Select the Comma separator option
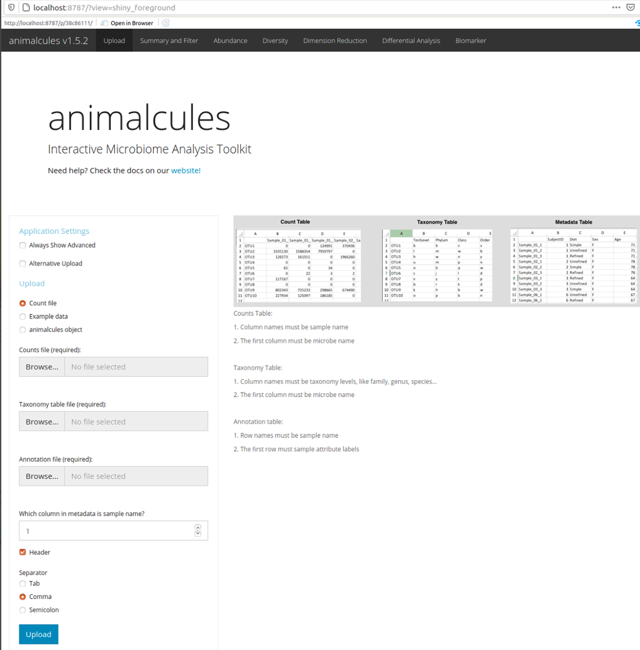 23,597
